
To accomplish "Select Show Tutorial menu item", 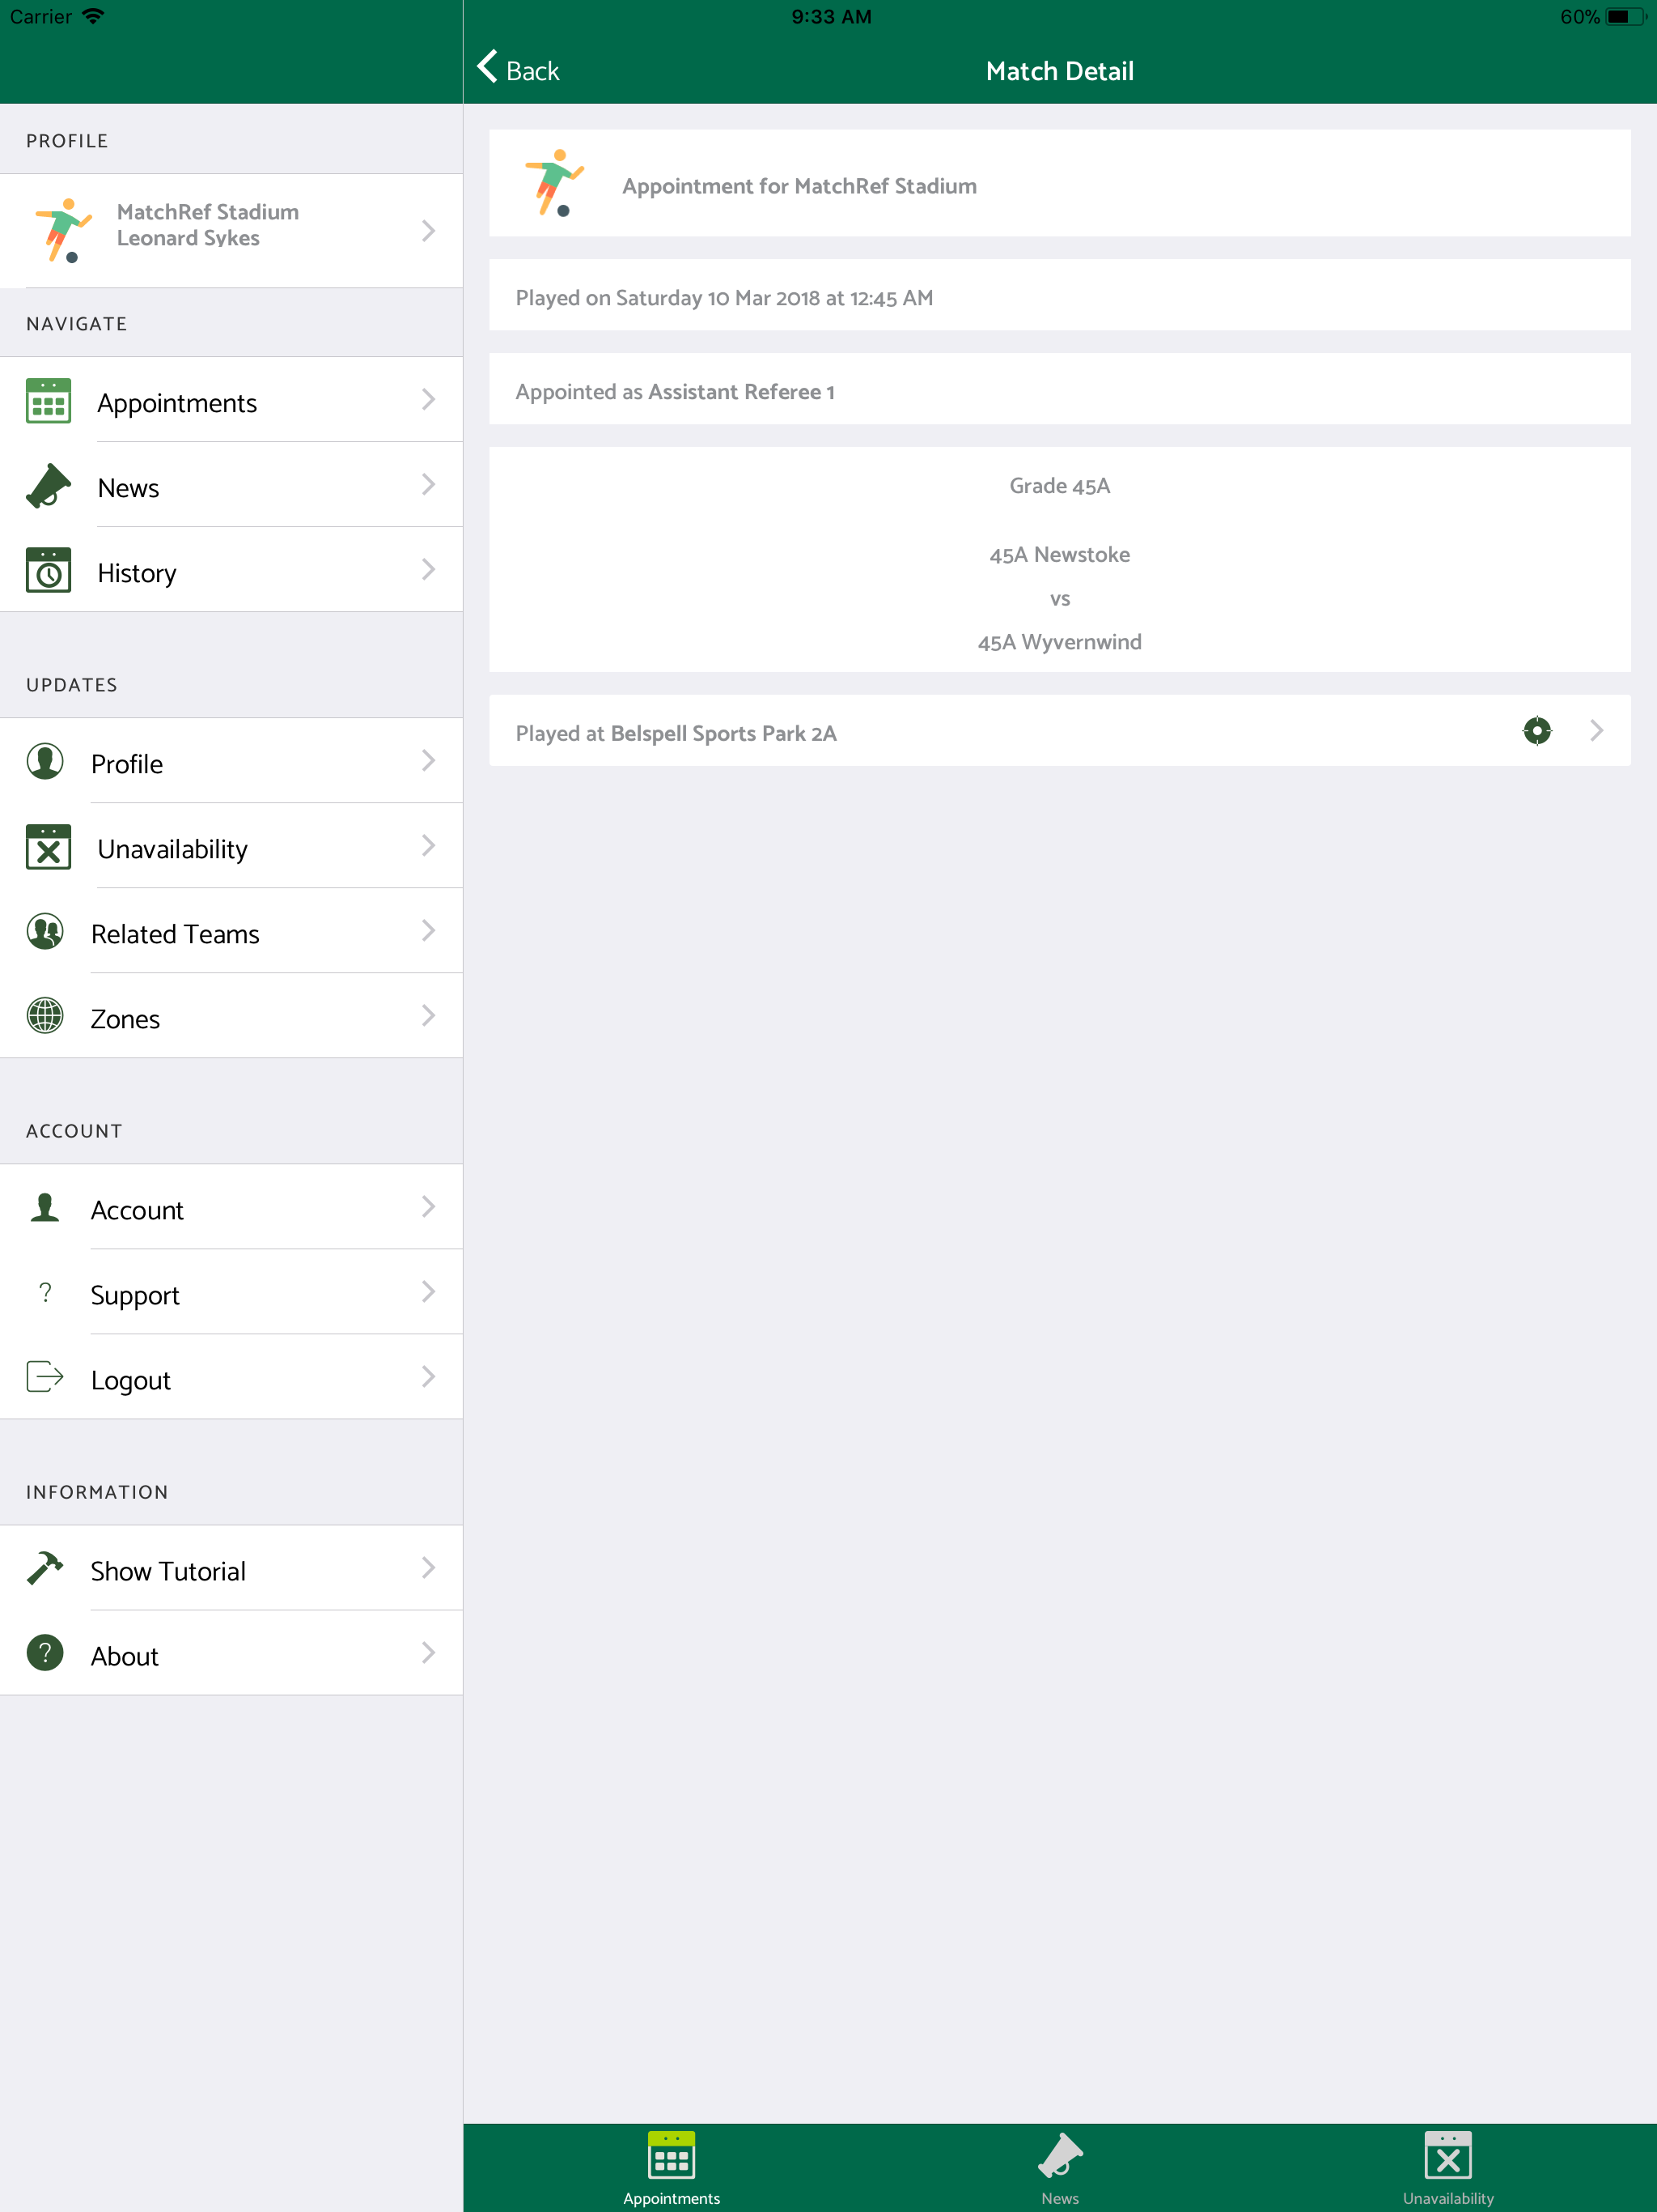I will point(231,1568).
